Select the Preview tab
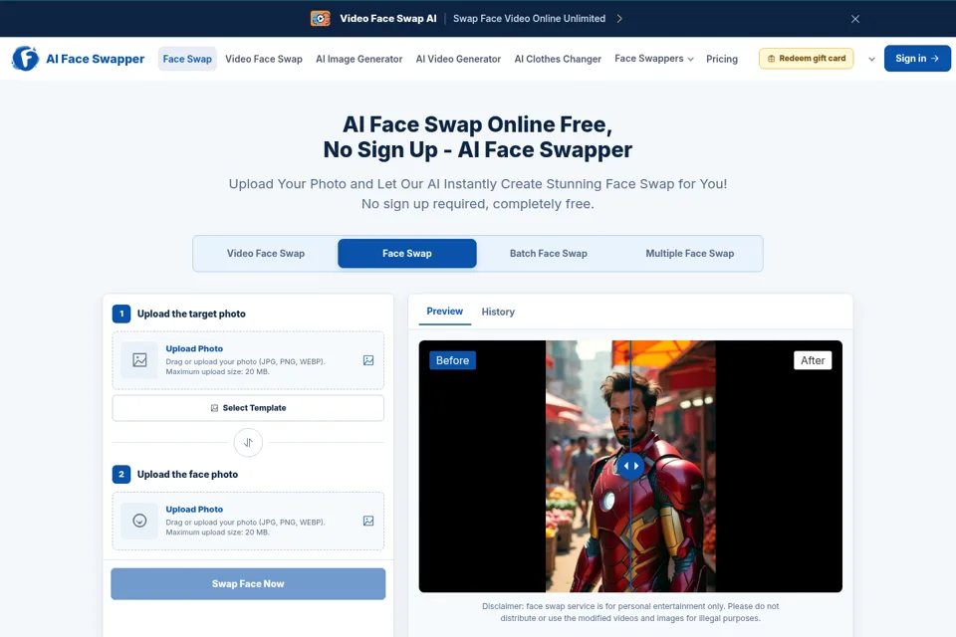Viewport: 956px width, 637px height. (x=444, y=312)
